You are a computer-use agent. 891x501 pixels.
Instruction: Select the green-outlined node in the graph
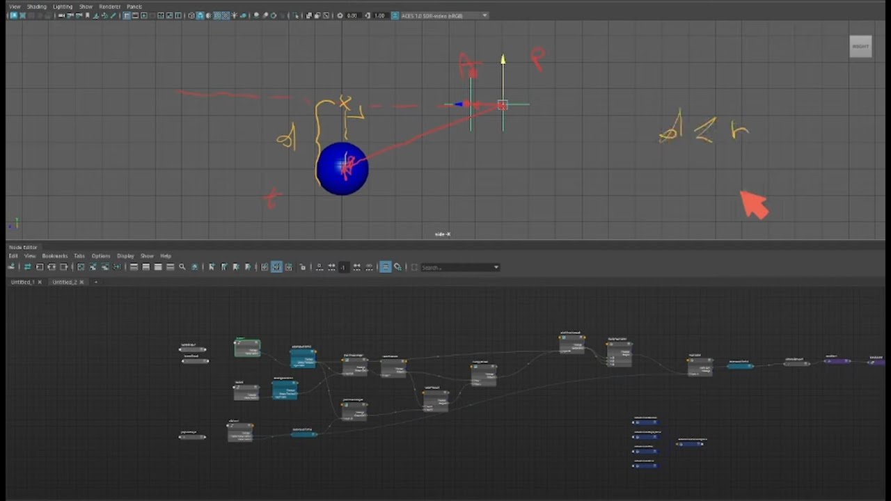(247, 348)
